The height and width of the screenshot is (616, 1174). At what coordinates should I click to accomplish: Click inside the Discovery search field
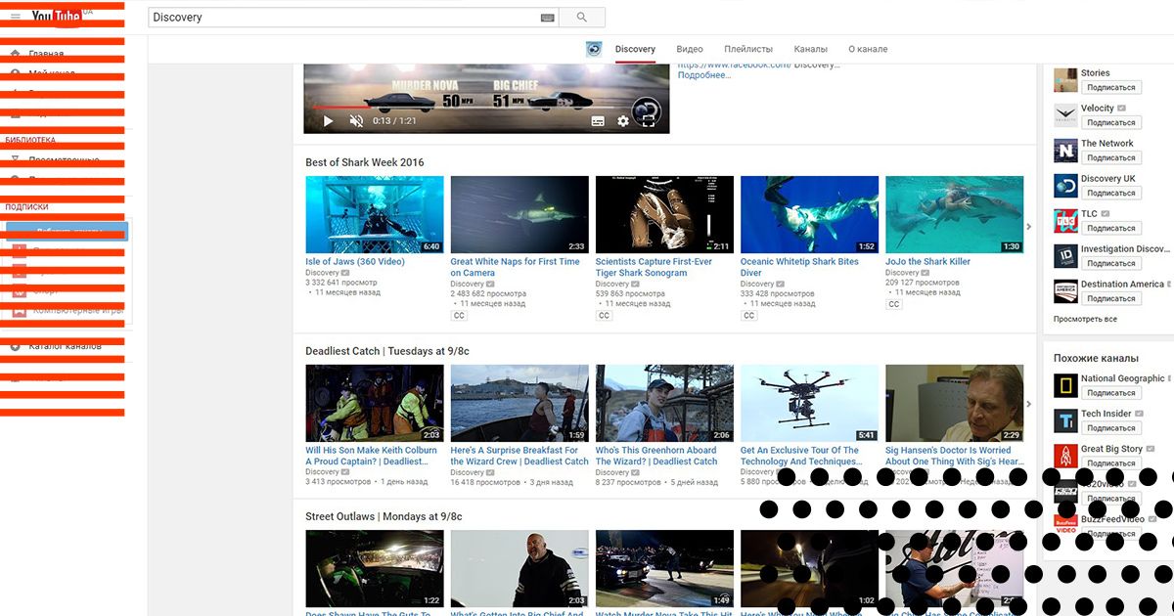click(x=342, y=18)
